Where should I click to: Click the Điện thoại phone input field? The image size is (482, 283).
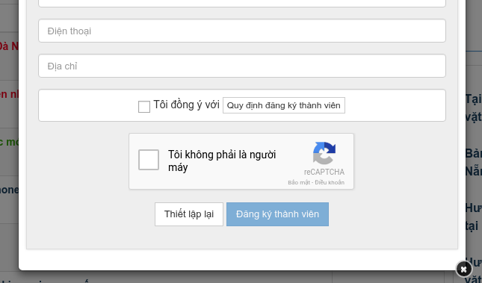242,31
